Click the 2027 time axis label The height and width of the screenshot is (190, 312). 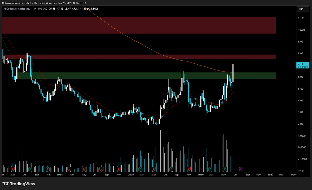coord(270,175)
